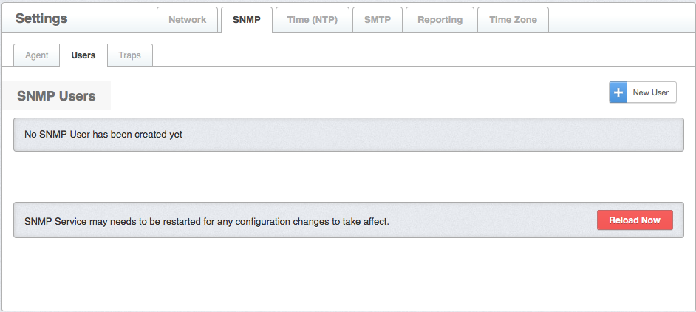Select the SNMP tab
This screenshot has width=696, height=312.
[x=247, y=20]
